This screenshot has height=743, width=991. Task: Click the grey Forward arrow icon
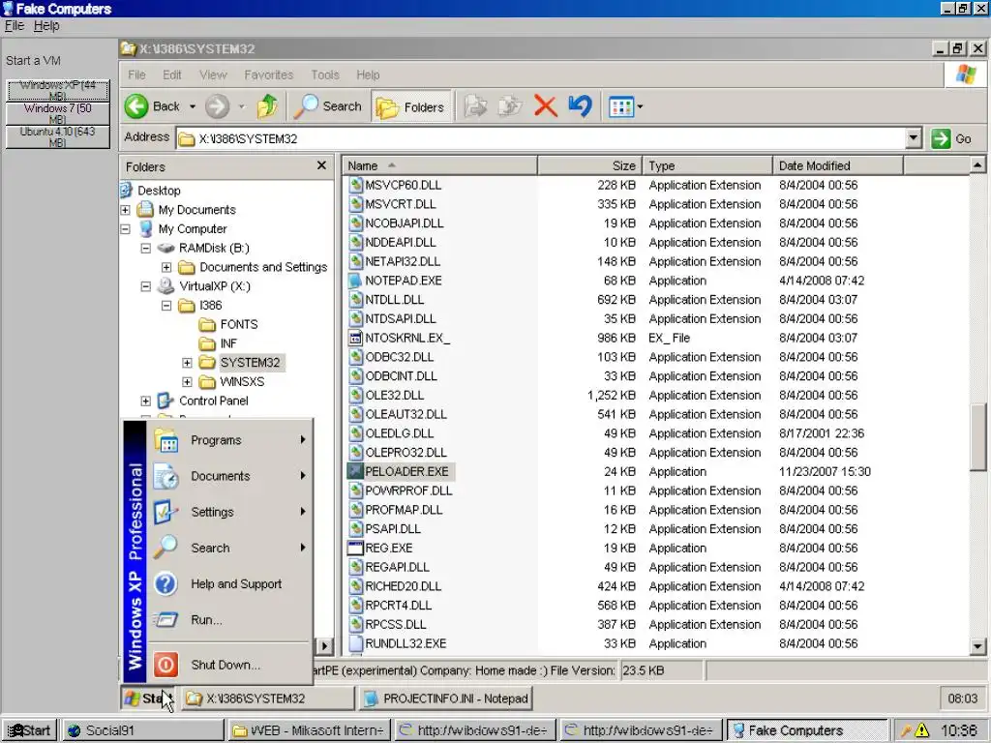(217, 106)
